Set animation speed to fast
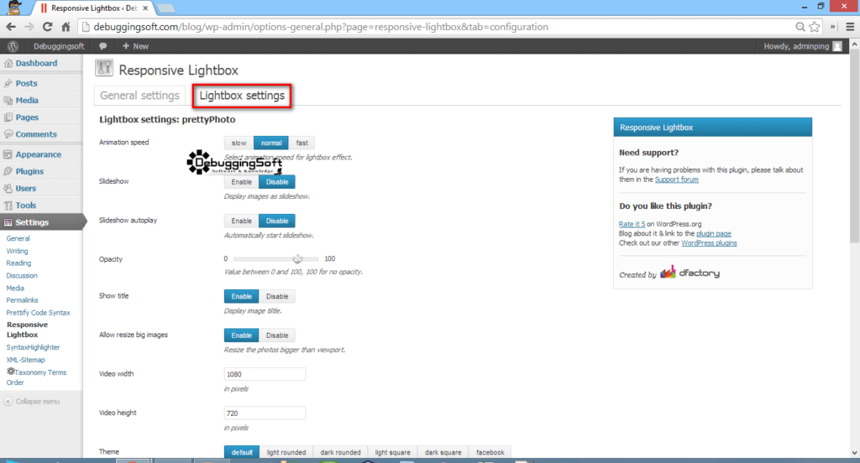The image size is (860, 463). (302, 143)
